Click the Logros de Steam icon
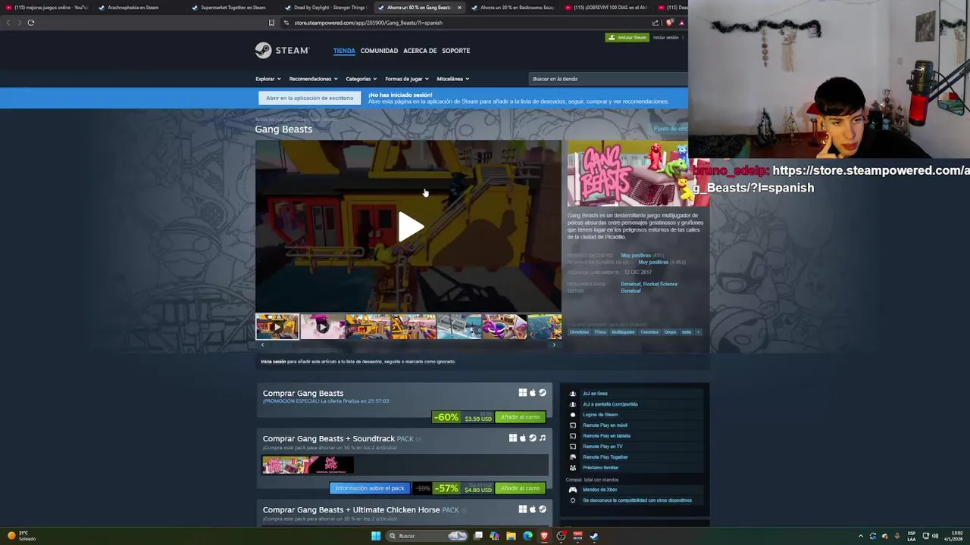 pyautogui.click(x=573, y=415)
